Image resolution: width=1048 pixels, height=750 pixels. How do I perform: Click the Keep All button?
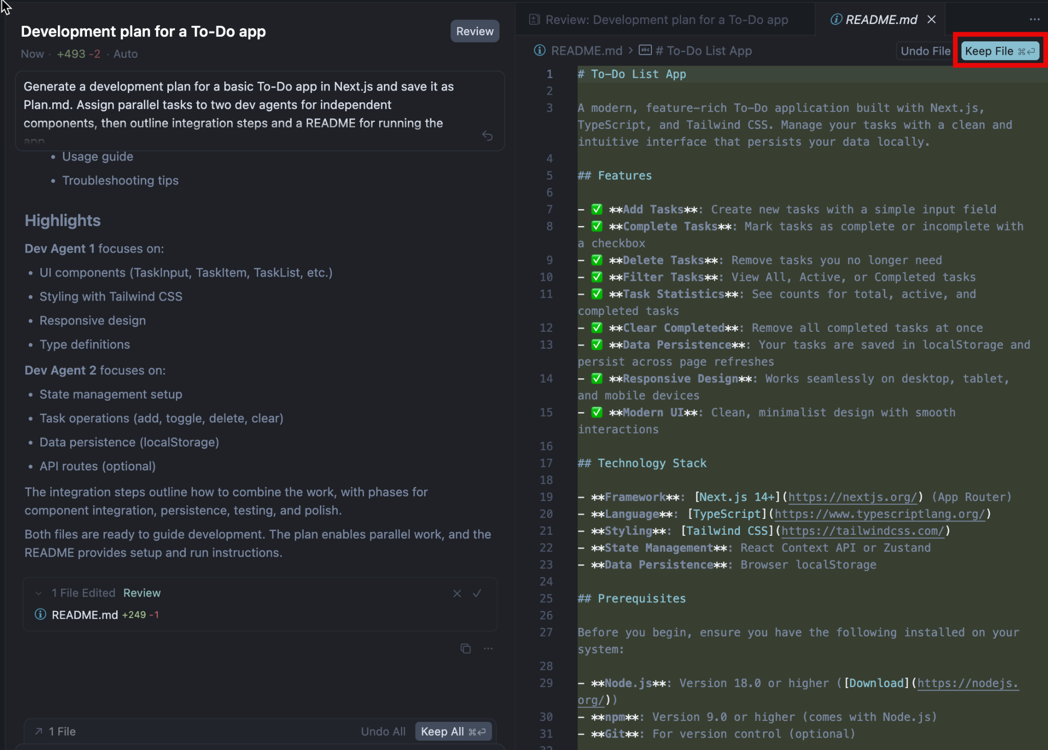[453, 732]
